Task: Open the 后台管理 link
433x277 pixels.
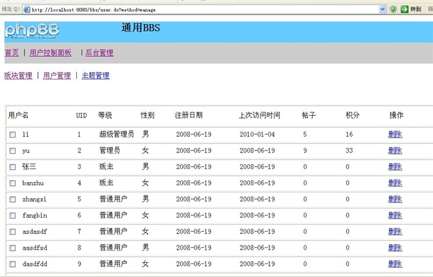Action: (x=100, y=53)
